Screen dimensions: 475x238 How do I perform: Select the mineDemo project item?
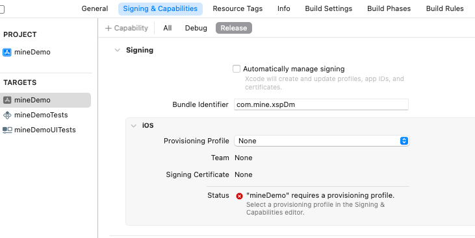click(27, 52)
